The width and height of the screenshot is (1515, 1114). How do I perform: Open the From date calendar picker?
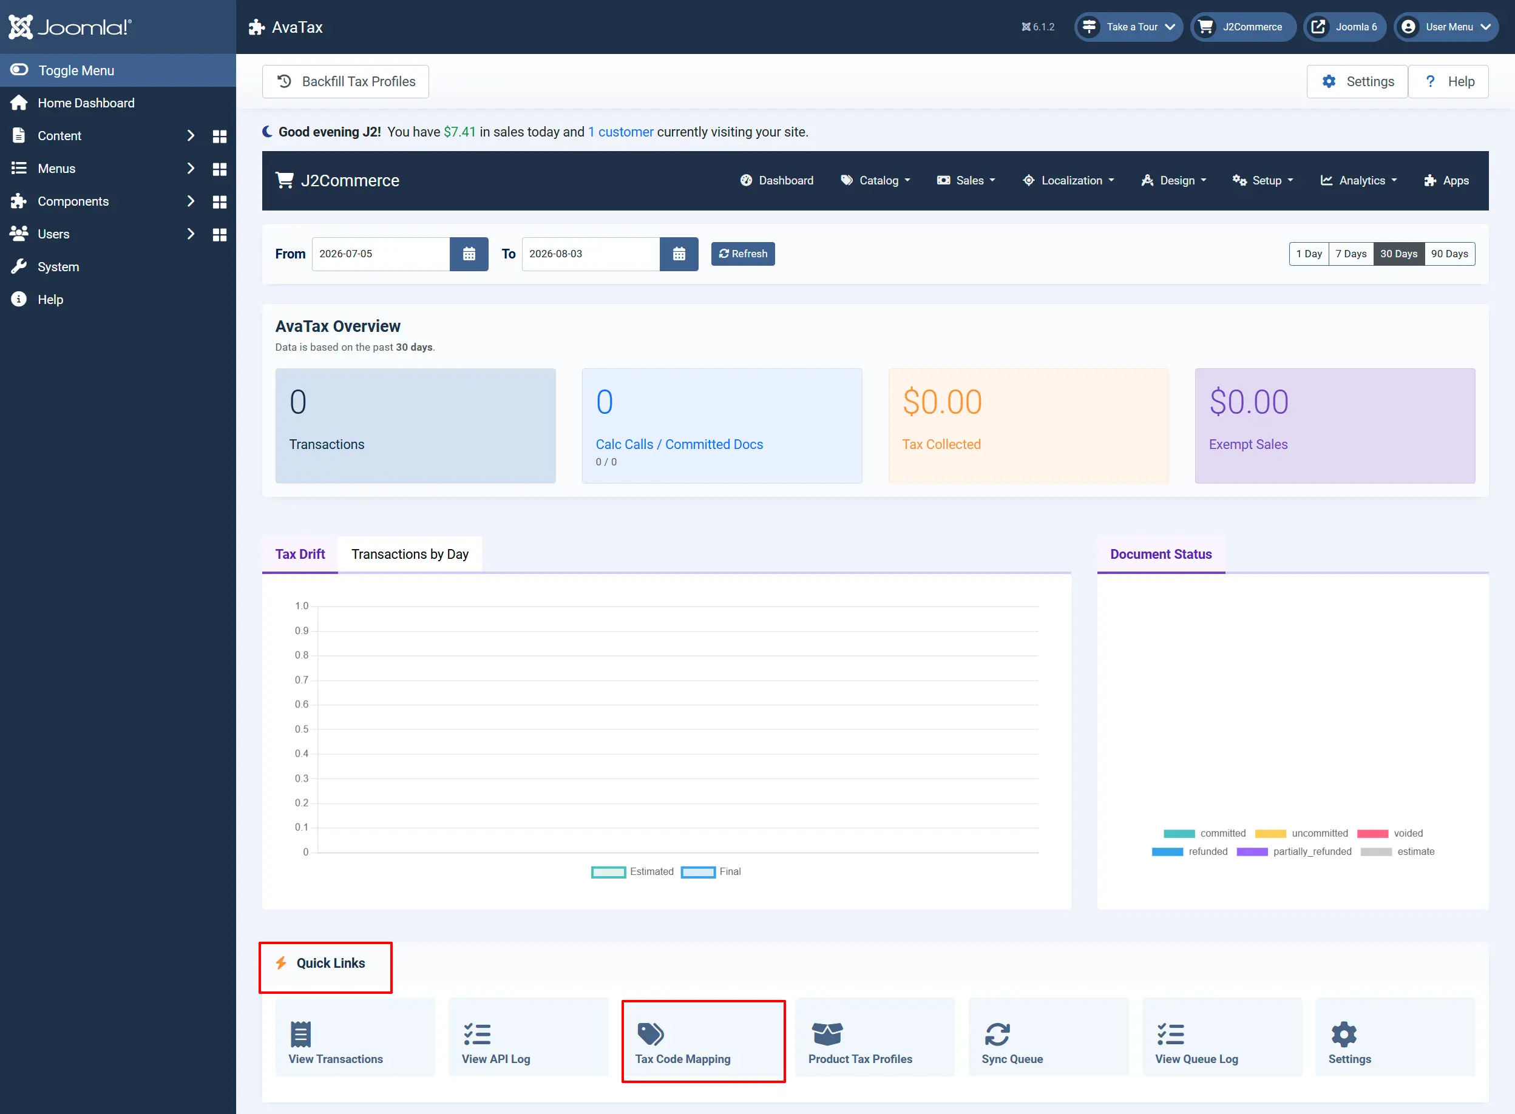pos(469,254)
